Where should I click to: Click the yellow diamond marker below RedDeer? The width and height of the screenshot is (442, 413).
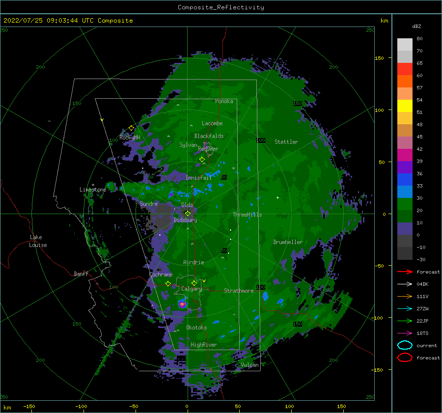(x=202, y=160)
